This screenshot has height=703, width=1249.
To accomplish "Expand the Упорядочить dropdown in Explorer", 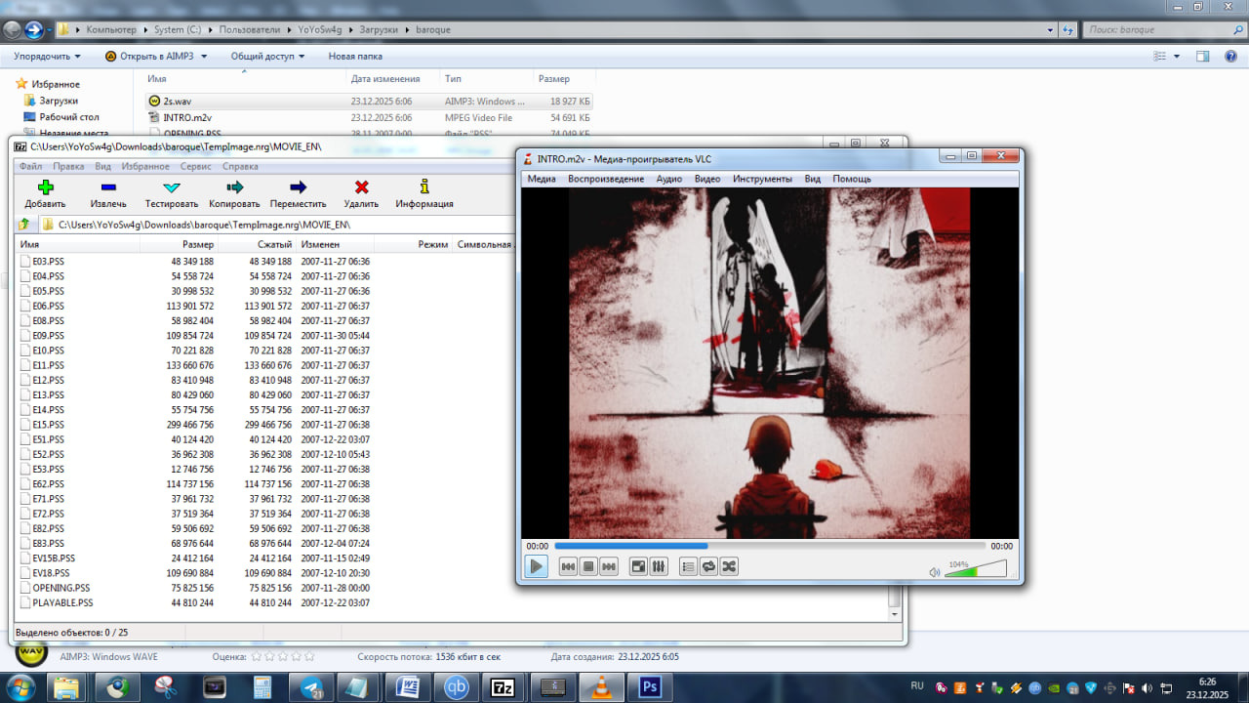I will point(48,57).
